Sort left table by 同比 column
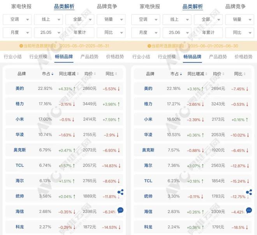Screen dimensions: 257x235 tap(111, 74)
